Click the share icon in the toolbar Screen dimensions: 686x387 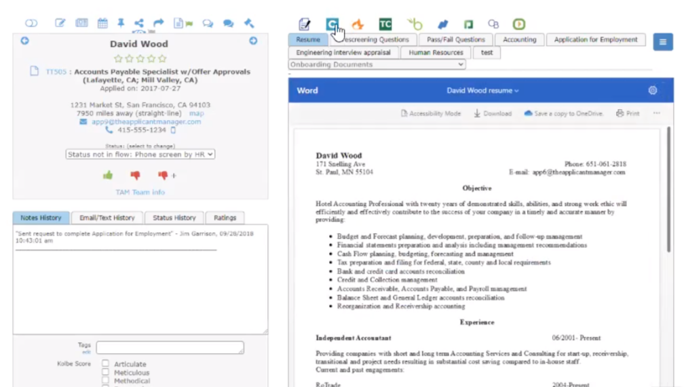coord(139,23)
